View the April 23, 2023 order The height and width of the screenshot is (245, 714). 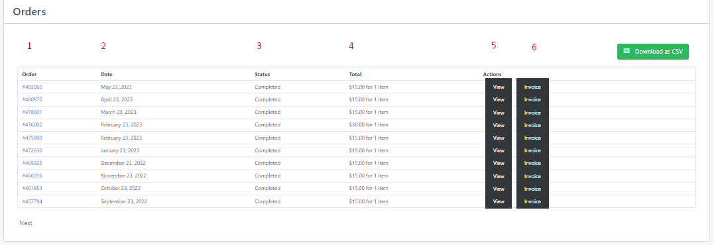pos(499,99)
